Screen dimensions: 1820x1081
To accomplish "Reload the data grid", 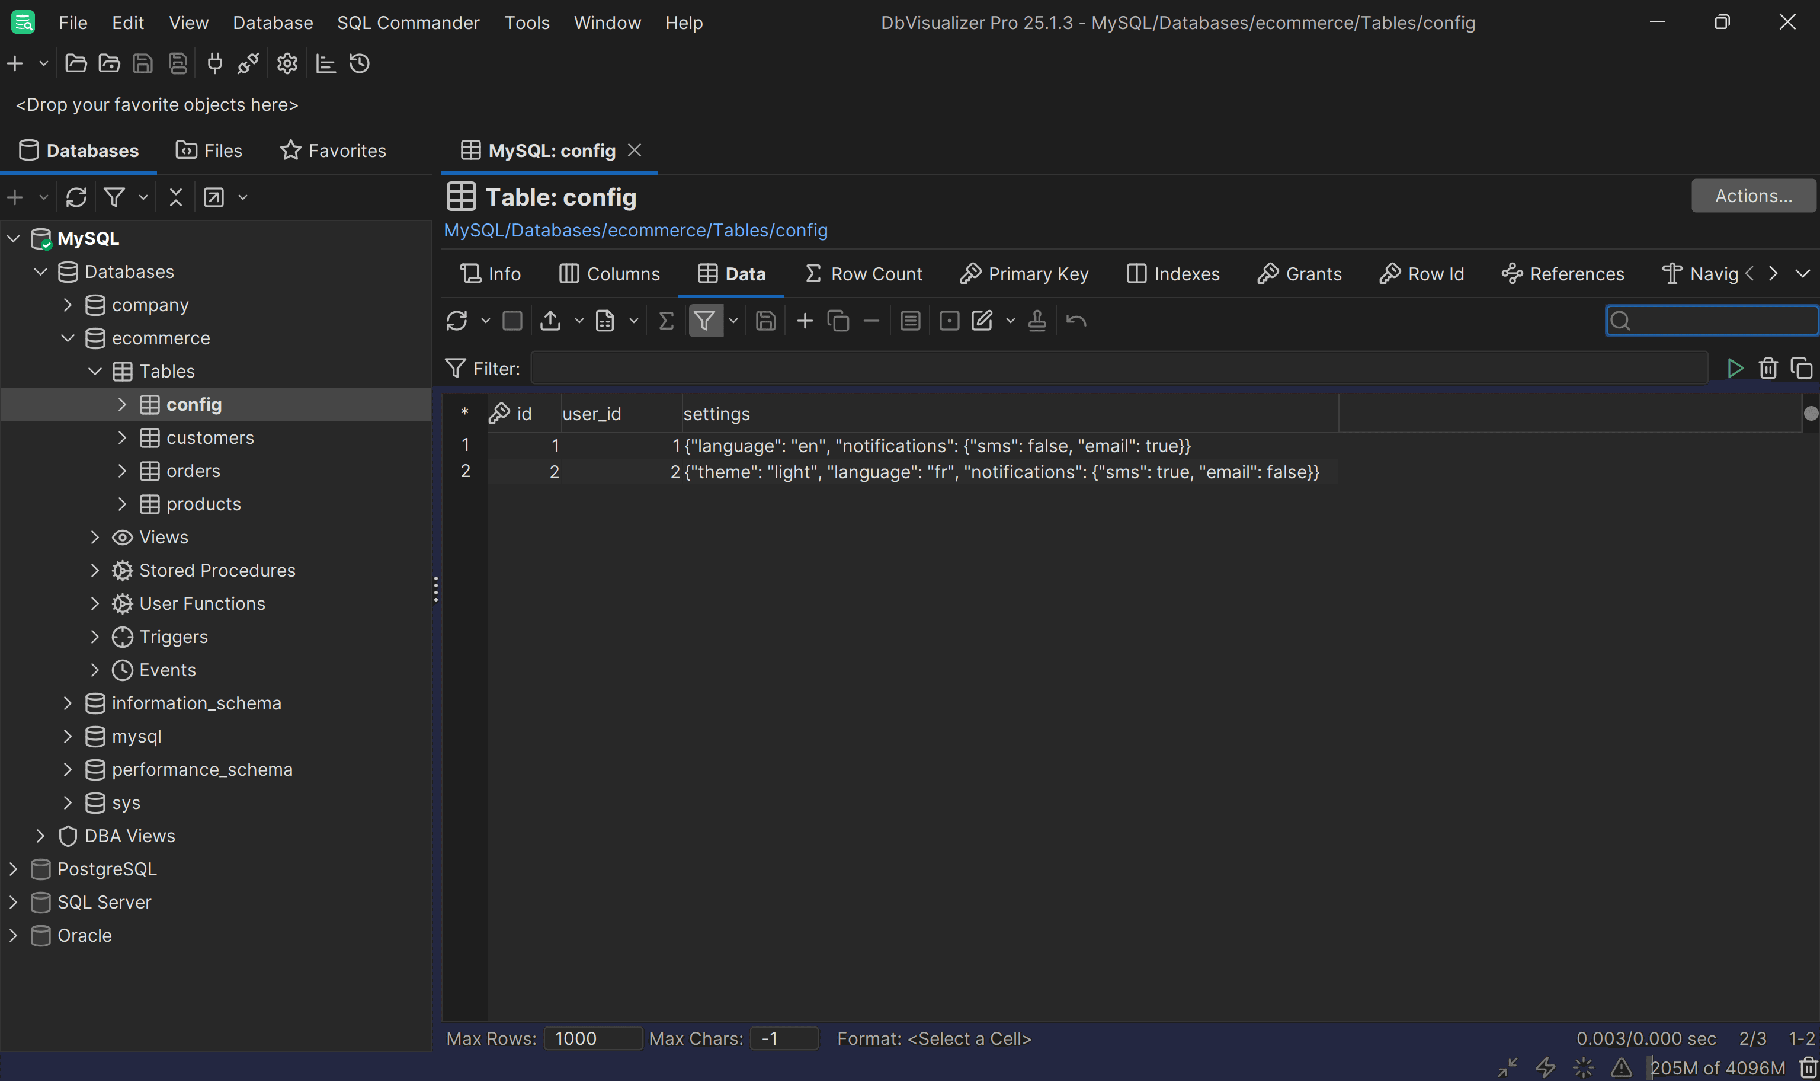I will click(456, 321).
